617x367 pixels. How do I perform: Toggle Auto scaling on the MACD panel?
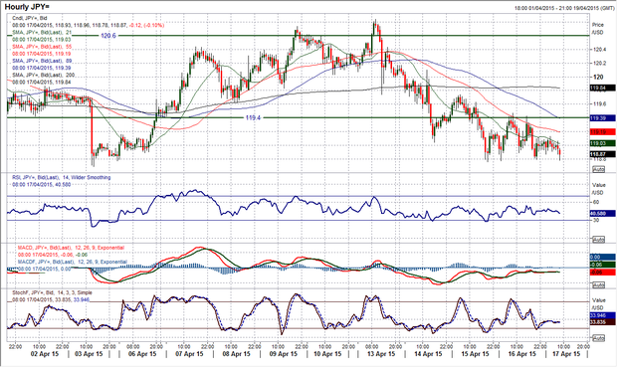[598, 284]
